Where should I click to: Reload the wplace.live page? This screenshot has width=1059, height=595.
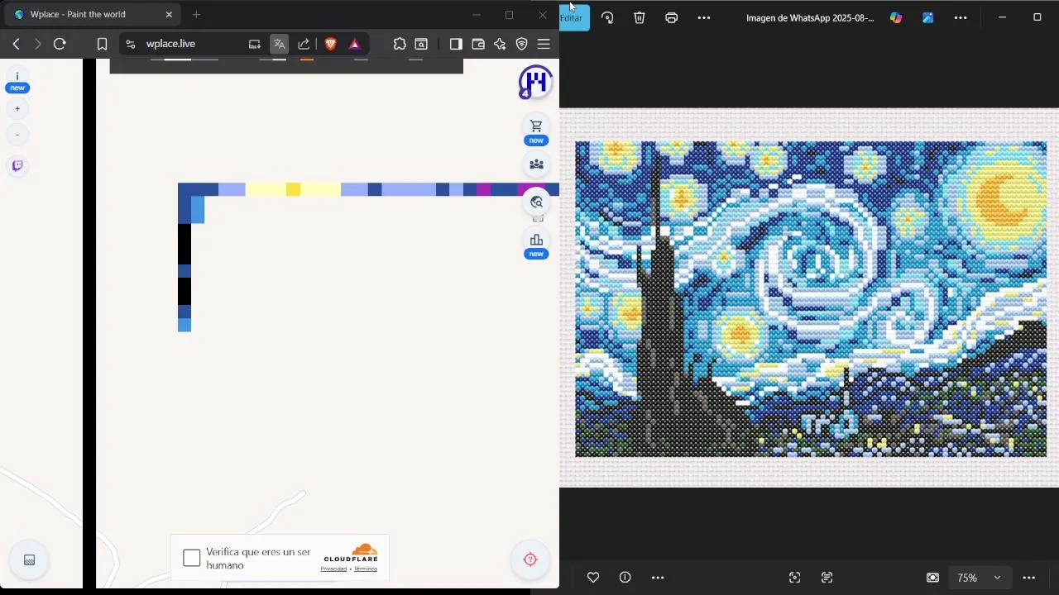[60, 44]
